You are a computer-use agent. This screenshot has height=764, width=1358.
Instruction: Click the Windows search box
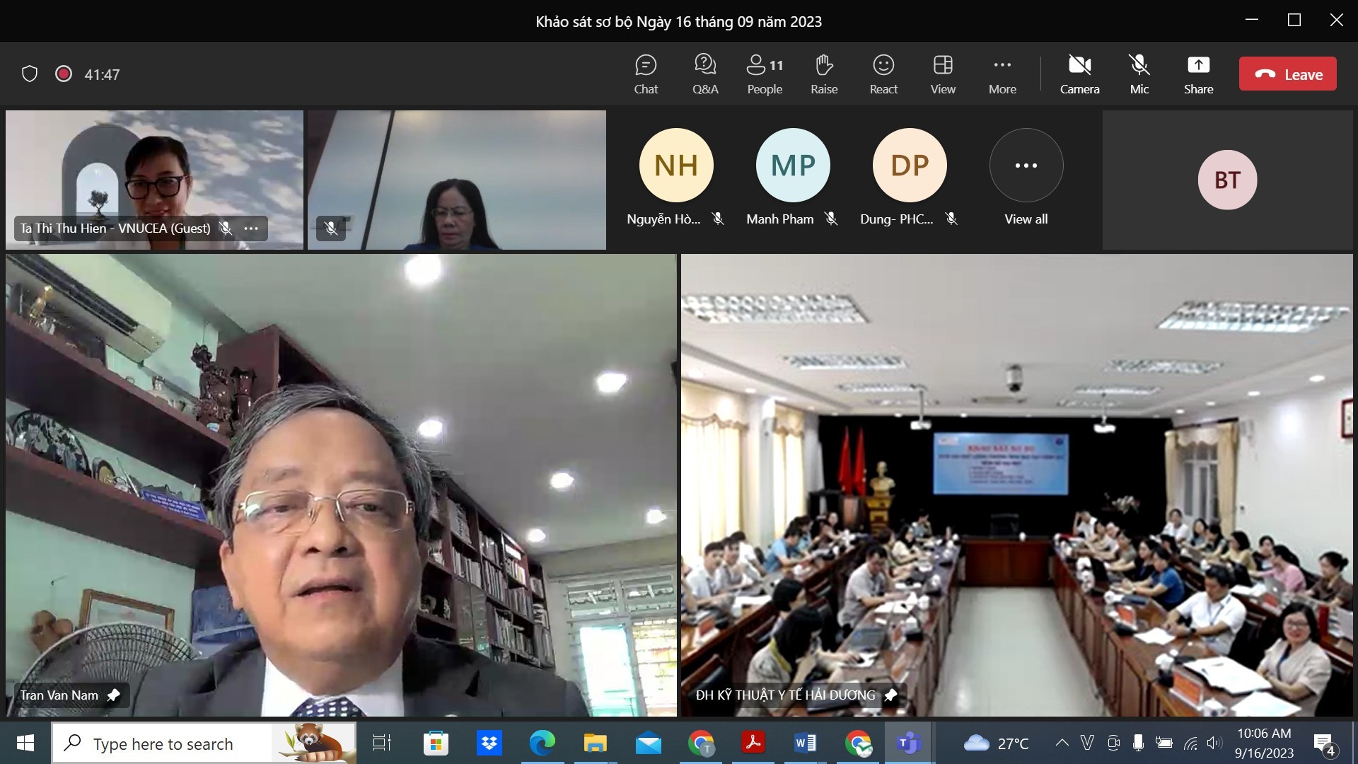[163, 743]
